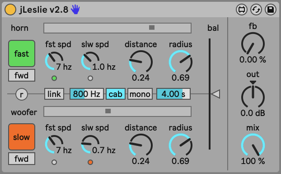This screenshot has width=281, height=174.
Task: Click the orange woofer slow speed indicator
Action: coord(90,162)
